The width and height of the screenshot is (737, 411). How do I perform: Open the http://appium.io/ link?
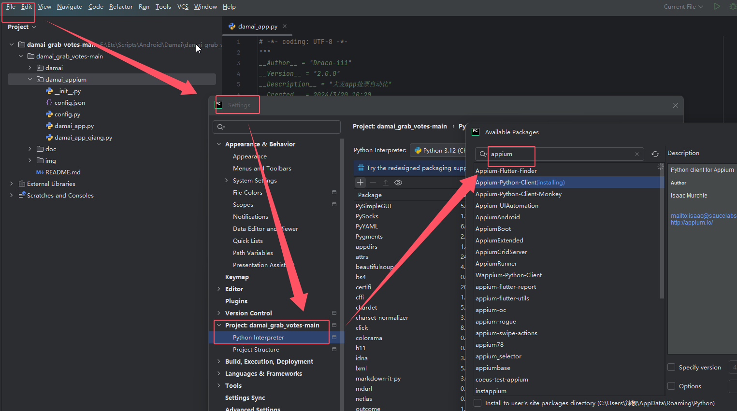click(x=692, y=223)
